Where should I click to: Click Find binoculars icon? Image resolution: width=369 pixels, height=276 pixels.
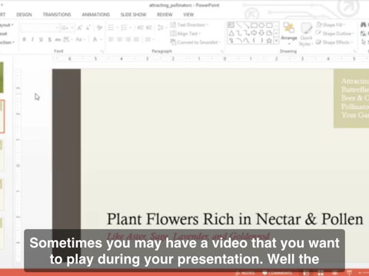[364, 25]
